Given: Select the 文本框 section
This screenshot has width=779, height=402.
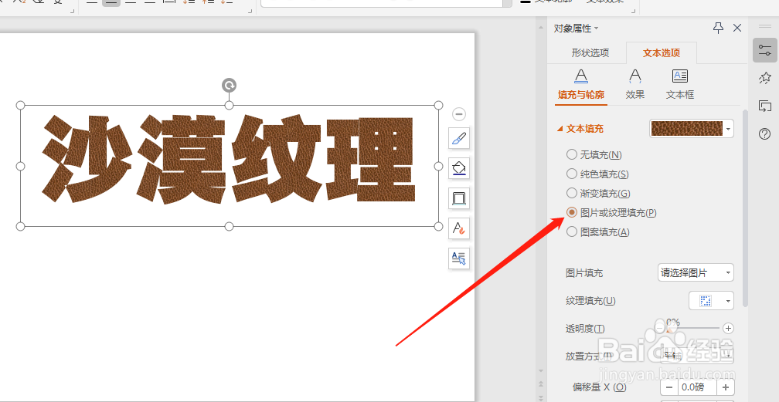Looking at the screenshot, I should (x=679, y=84).
